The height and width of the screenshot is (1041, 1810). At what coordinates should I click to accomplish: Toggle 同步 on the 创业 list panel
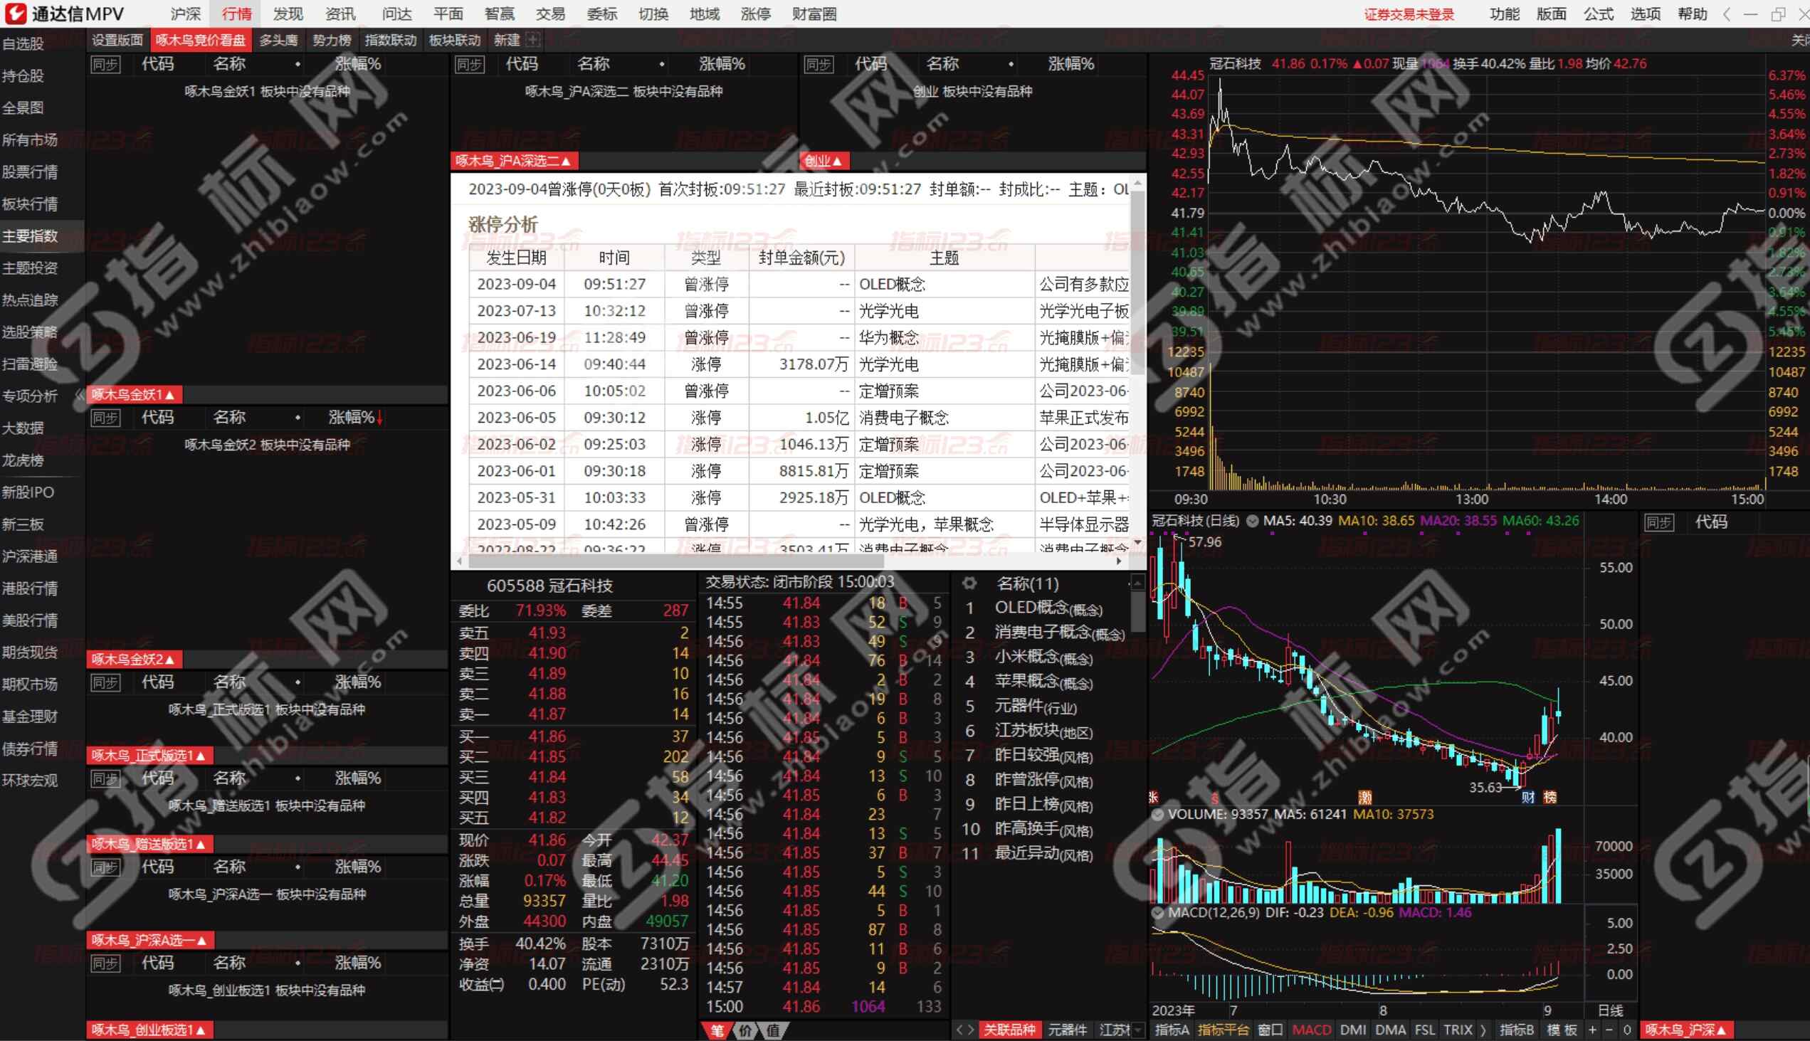tap(818, 64)
